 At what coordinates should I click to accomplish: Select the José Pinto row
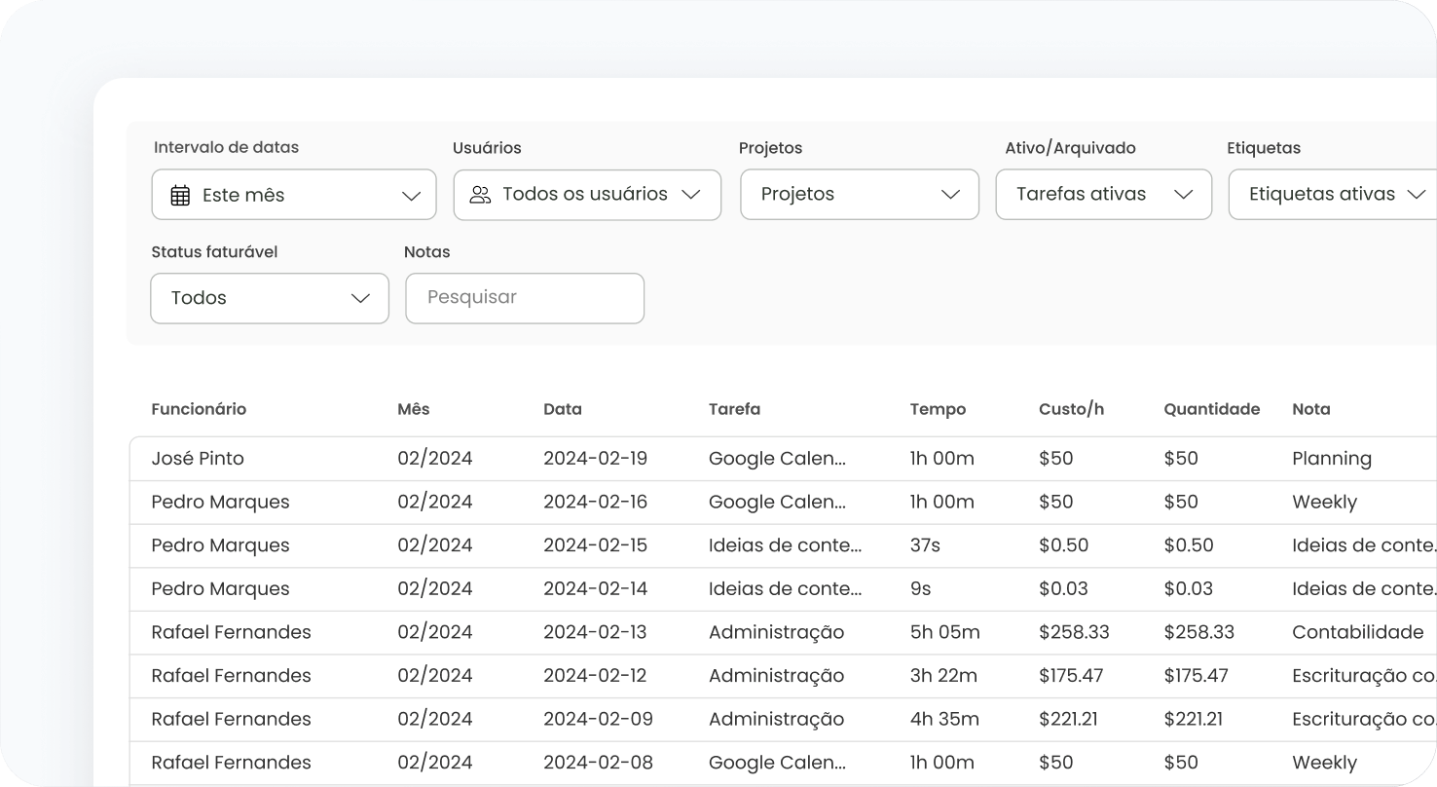198,459
